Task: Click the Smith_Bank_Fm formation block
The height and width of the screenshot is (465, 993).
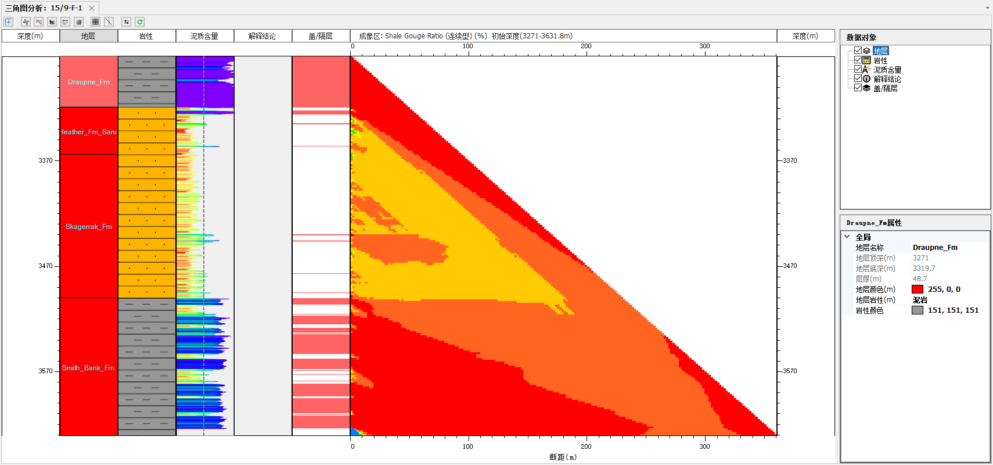Action: [x=88, y=367]
